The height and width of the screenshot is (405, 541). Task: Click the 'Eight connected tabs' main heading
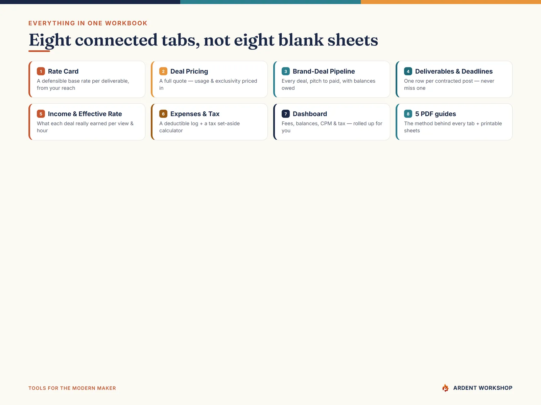click(x=203, y=40)
